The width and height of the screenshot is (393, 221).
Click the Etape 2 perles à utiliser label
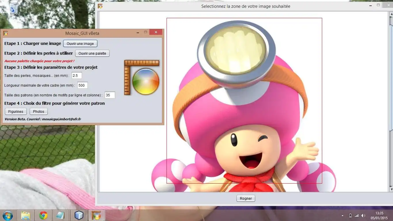pyautogui.click(x=39, y=53)
